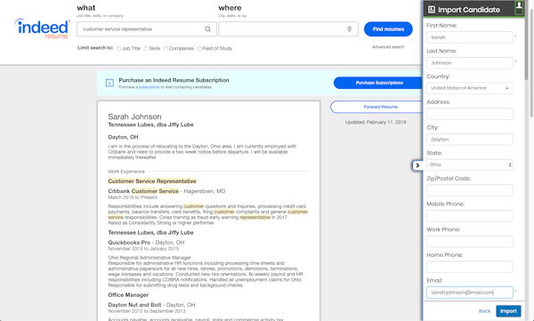This screenshot has width=534, height=321.
Task: Click the Back link in the panel
Action: point(484,311)
